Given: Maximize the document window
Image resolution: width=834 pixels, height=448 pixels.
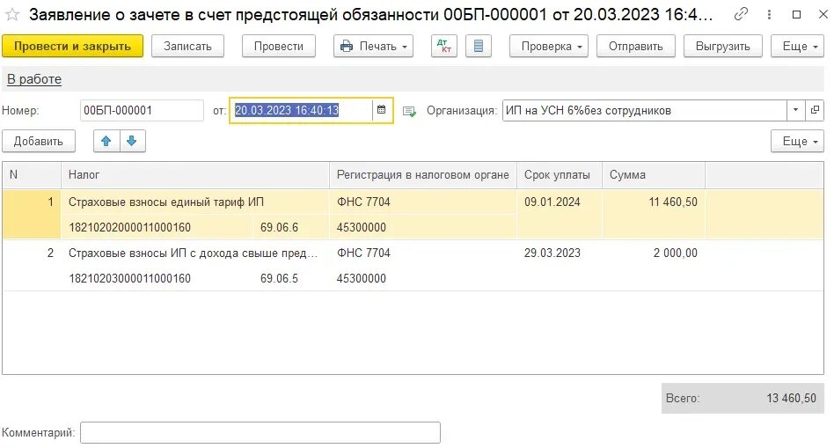Looking at the screenshot, I should pyautogui.click(x=796, y=14).
